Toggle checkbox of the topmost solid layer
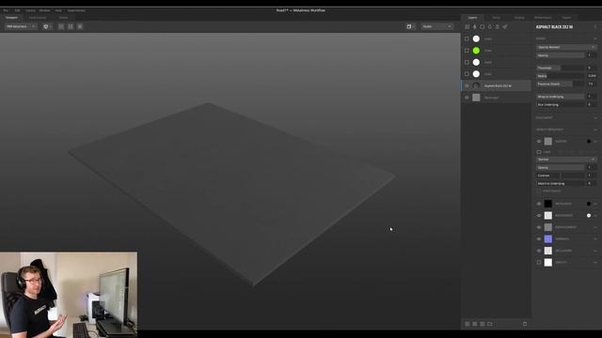602x338 pixels. click(x=467, y=38)
